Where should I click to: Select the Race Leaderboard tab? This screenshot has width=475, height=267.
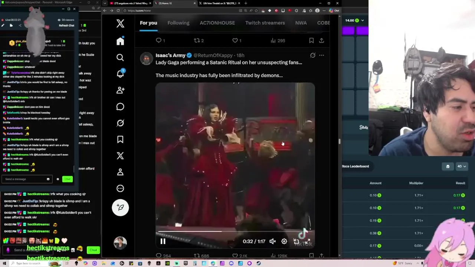pyautogui.click(x=355, y=167)
